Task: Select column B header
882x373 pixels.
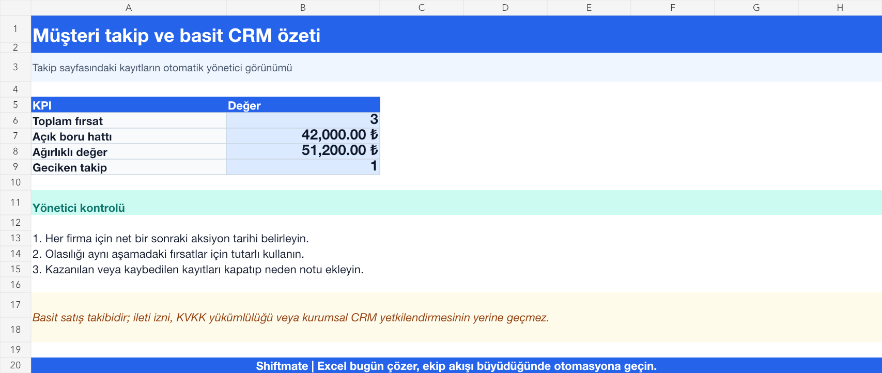Action: pos(303,8)
